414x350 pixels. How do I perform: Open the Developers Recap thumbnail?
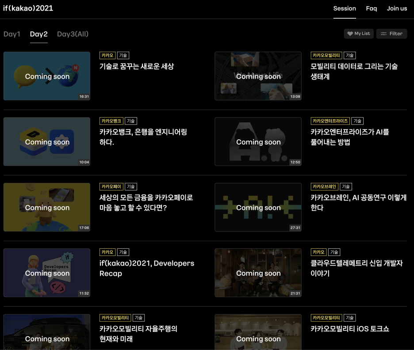[x=47, y=273]
